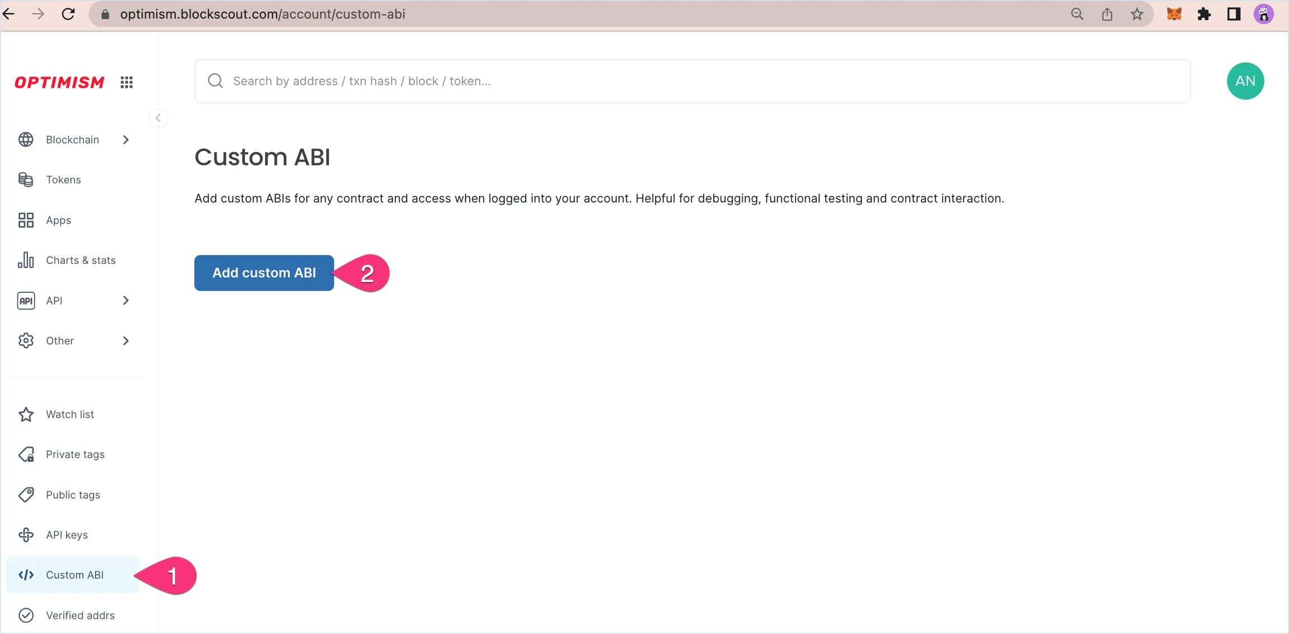Click Add custom ABI button
The height and width of the screenshot is (634, 1289).
(x=264, y=273)
